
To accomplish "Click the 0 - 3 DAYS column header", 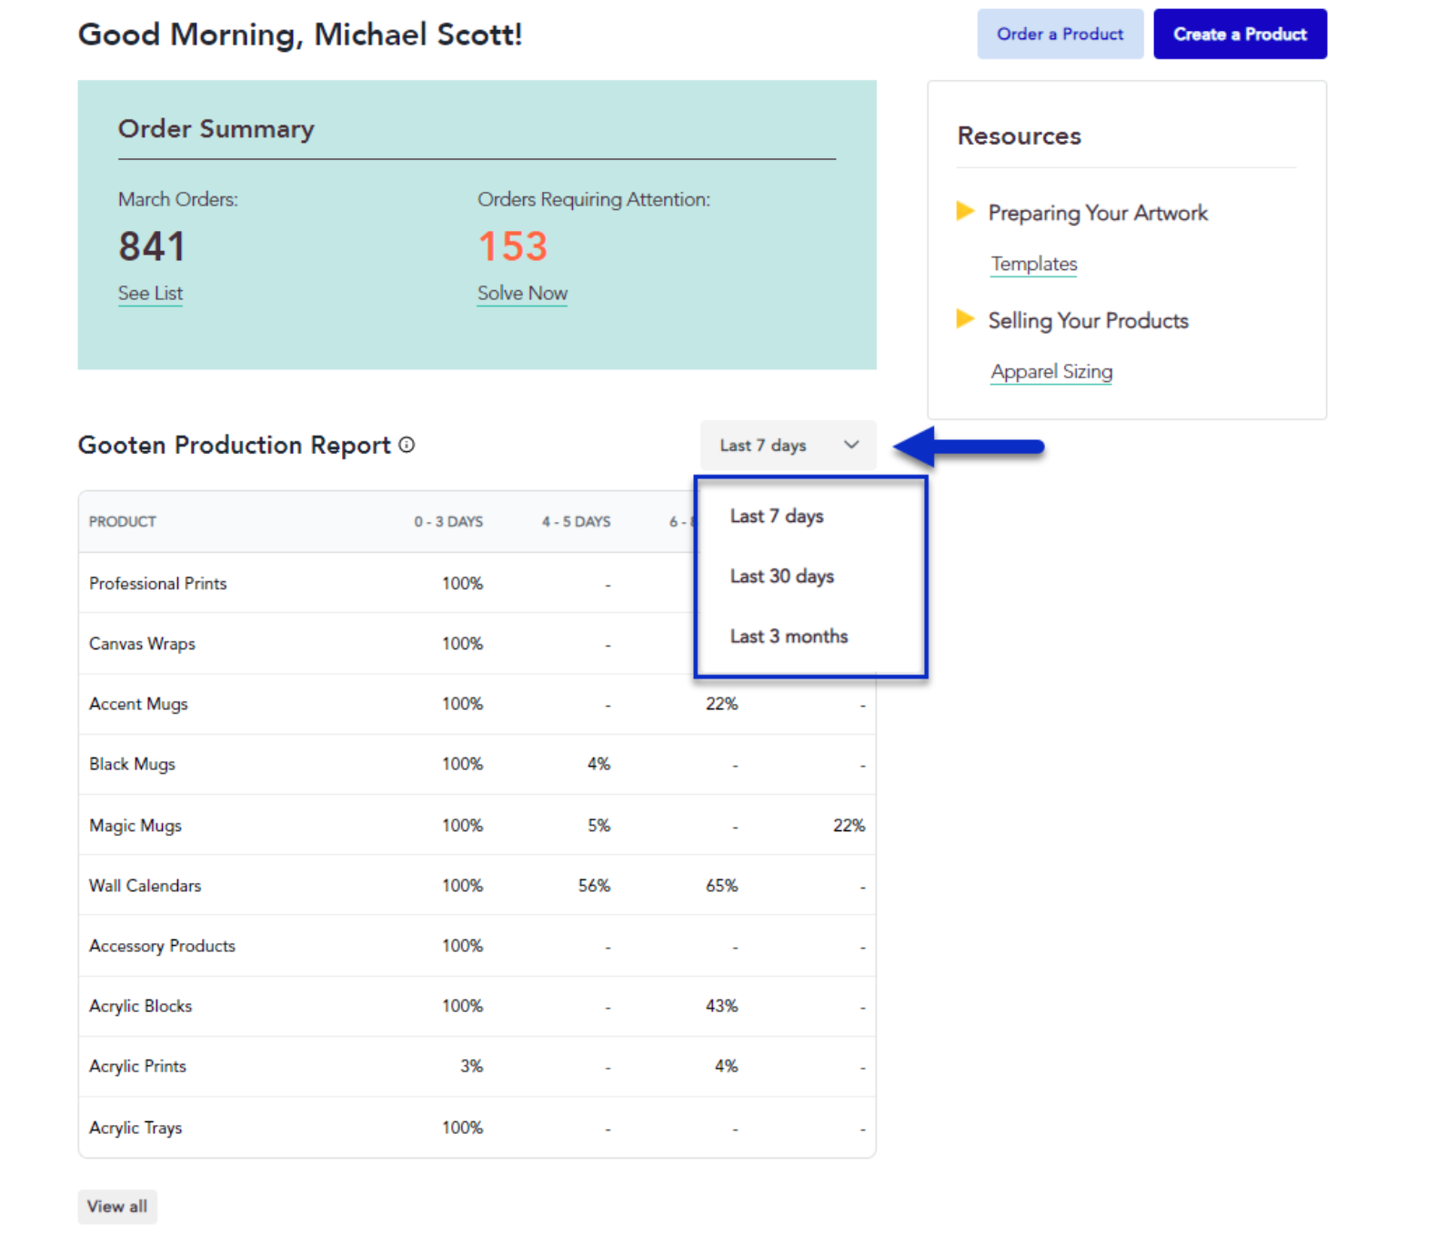I will 448,521.
